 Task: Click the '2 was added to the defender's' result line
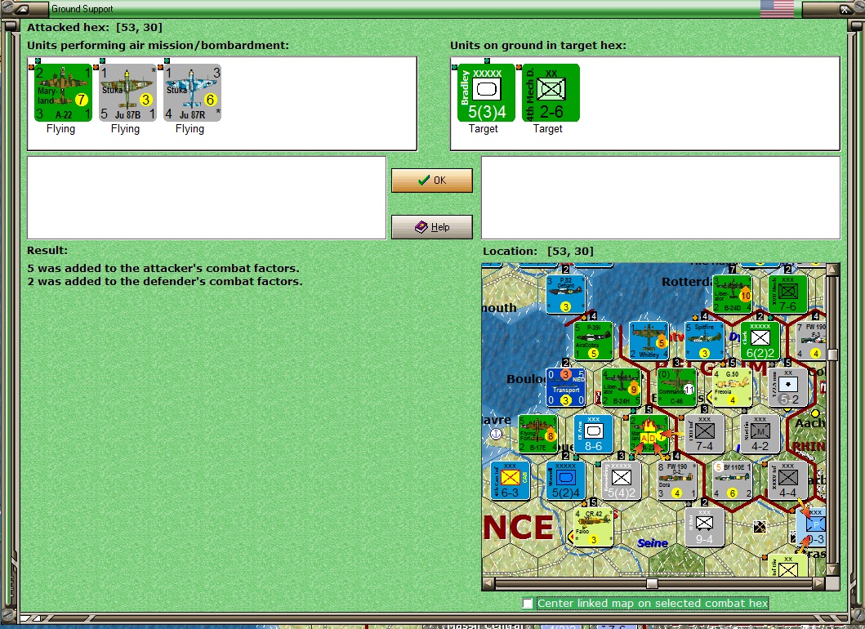pyautogui.click(x=165, y=281)
